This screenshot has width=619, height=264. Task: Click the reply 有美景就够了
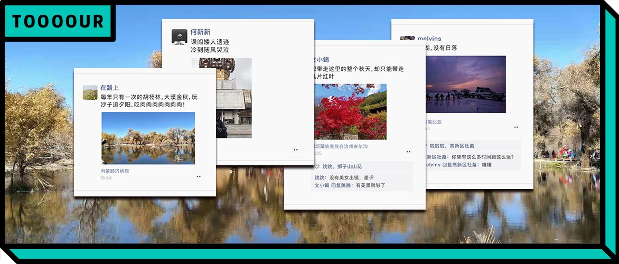pos(370,185)
